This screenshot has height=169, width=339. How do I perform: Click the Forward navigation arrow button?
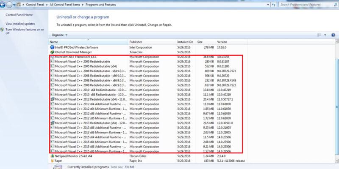point(9,5)
